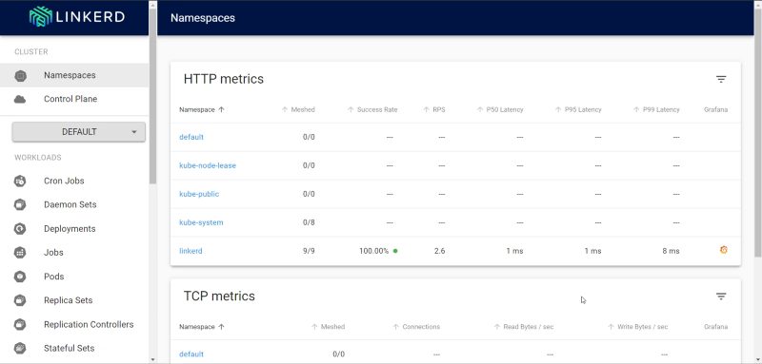Sort HTTP metrics by RPS
762x364 pixels.
click(x=434, y=109)
